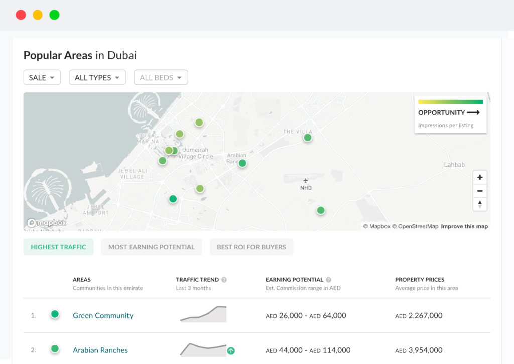Image resolution: width=514 pixels, height=364 pixels.
Task: Open the SALE dropdown
Action: pos(42,77)
